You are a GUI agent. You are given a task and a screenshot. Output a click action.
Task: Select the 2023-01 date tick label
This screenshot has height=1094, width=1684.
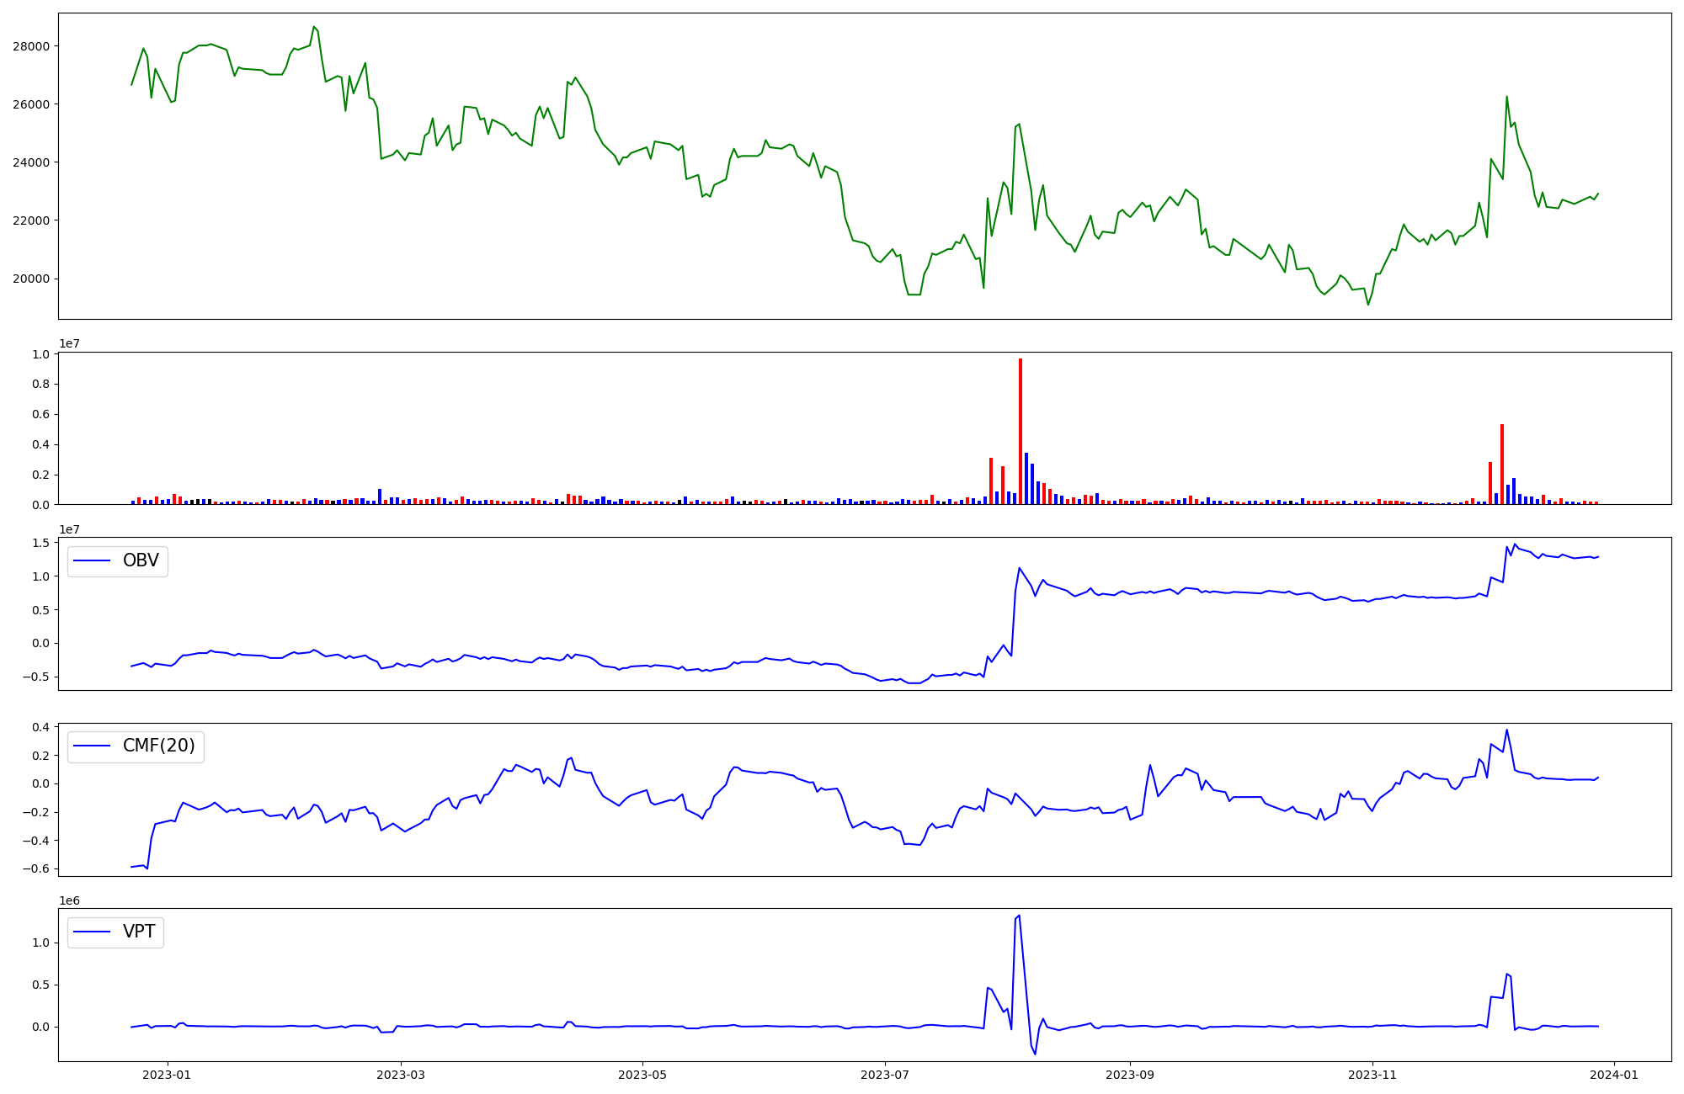pyautogui.click(x=168, y=1075)
